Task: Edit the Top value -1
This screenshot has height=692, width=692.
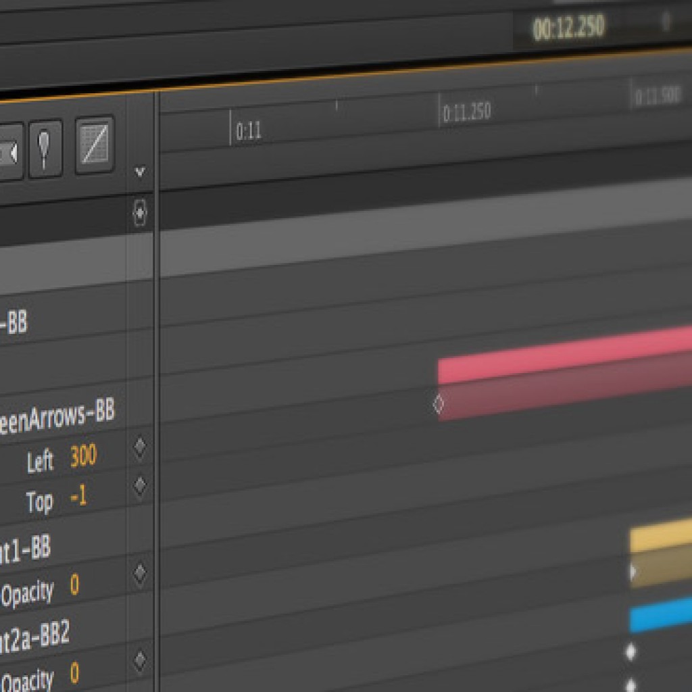Action: pyautogui.click(x=78, y=498)
